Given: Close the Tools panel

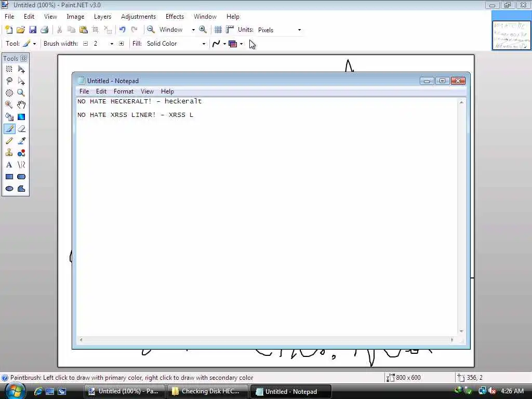Looking at the screenshot, I should (23, 59).
